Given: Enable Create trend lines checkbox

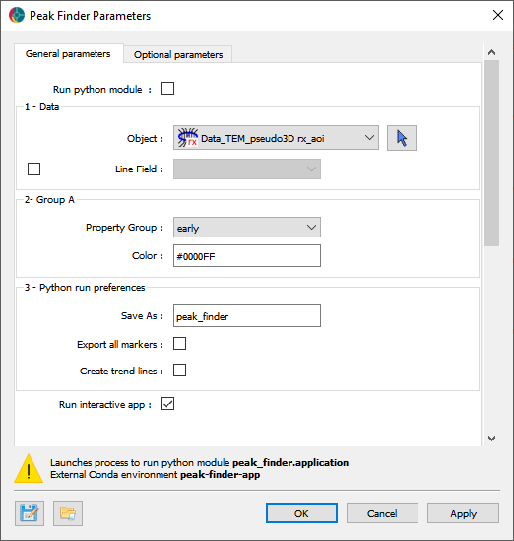Looking at the screenshot, I should click(179, 371).
